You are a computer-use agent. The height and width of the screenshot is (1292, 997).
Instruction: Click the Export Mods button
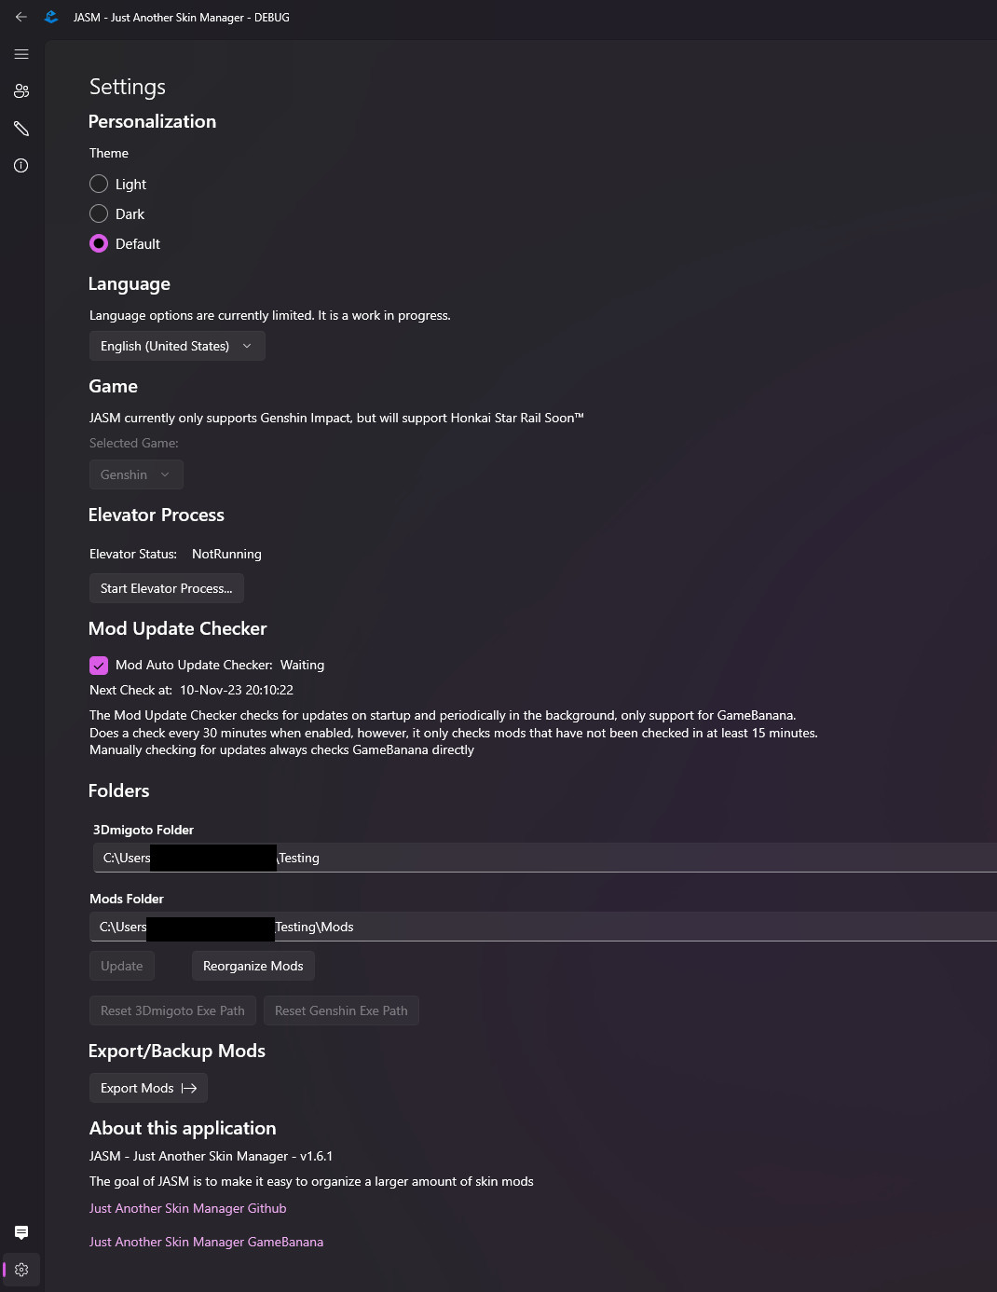147,1088
